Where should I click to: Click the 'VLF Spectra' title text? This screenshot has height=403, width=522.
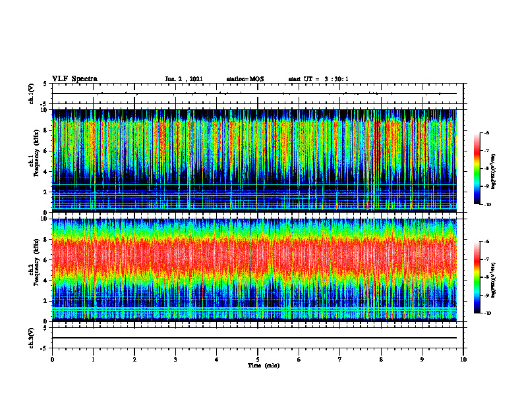[74, 79]
